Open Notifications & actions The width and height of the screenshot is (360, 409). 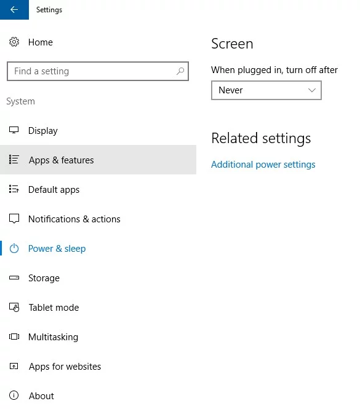point(98,219)
